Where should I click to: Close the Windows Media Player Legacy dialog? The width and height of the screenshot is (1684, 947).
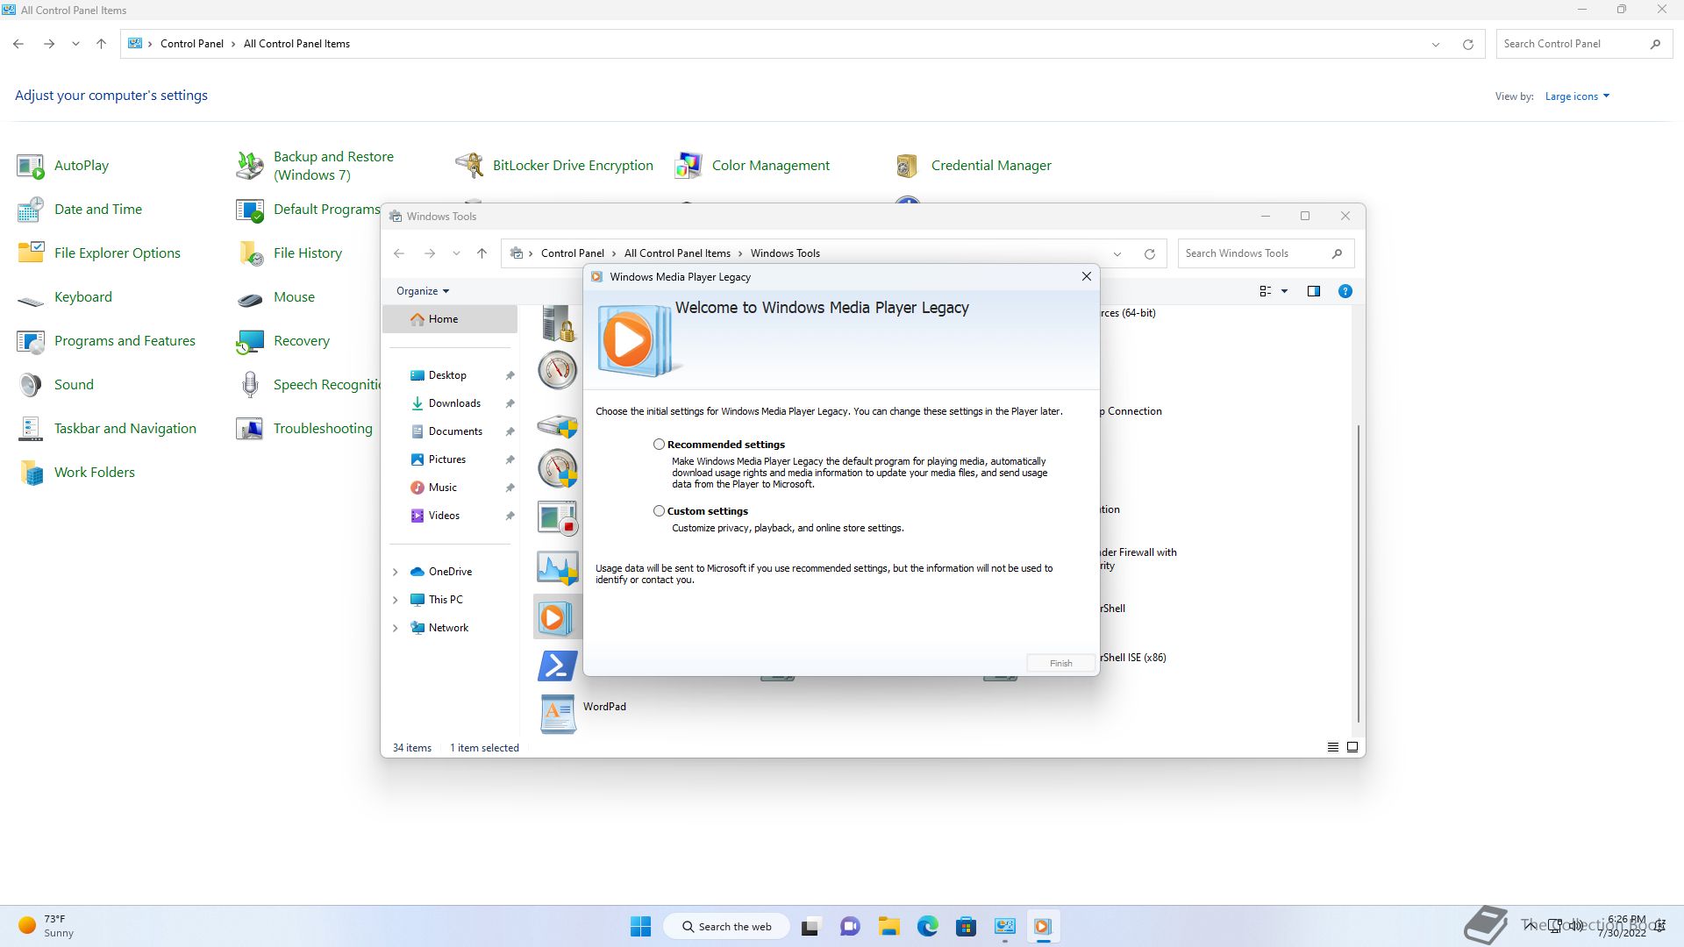point(1086,276)
